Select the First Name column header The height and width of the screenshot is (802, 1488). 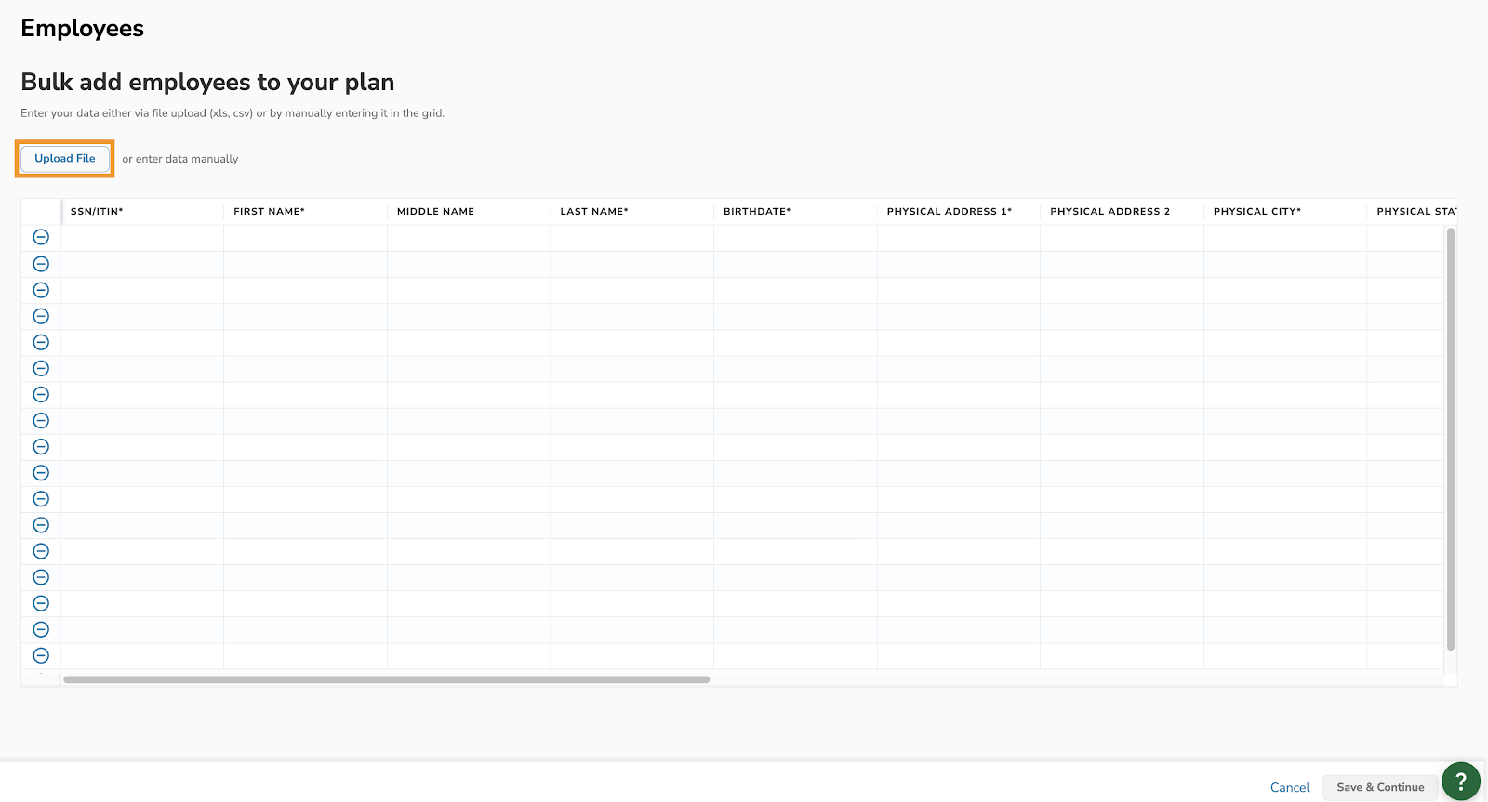tap(269, 212)
